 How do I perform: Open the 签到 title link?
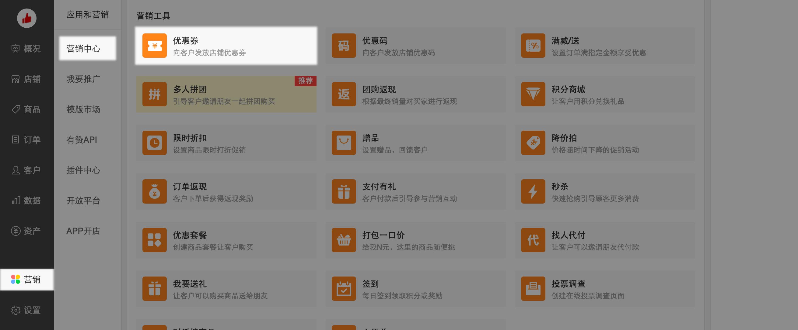point(370,283)
